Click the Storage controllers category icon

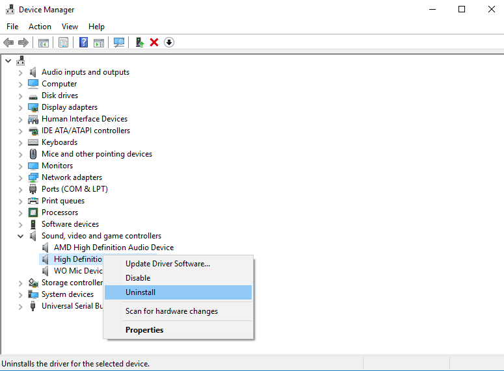(33, 283)
